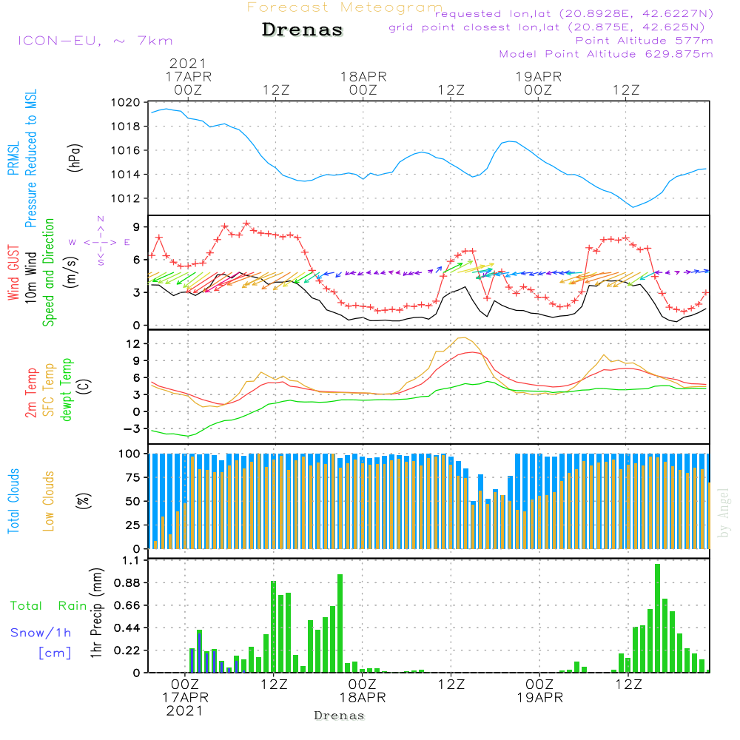Select the 'requested lon,lat (20.8928E, 42.6227N)' line
740x740 pixels.
pyautogui.click(x=574, y=13)
